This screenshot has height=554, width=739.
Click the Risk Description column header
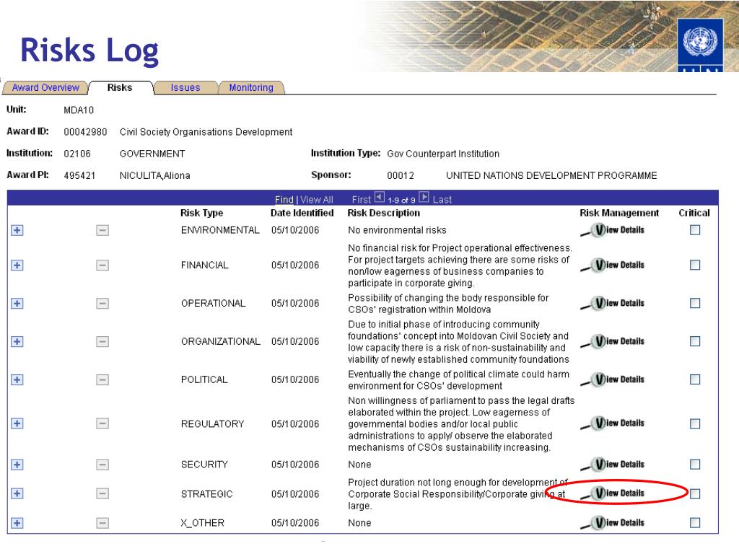pos(384,213)
